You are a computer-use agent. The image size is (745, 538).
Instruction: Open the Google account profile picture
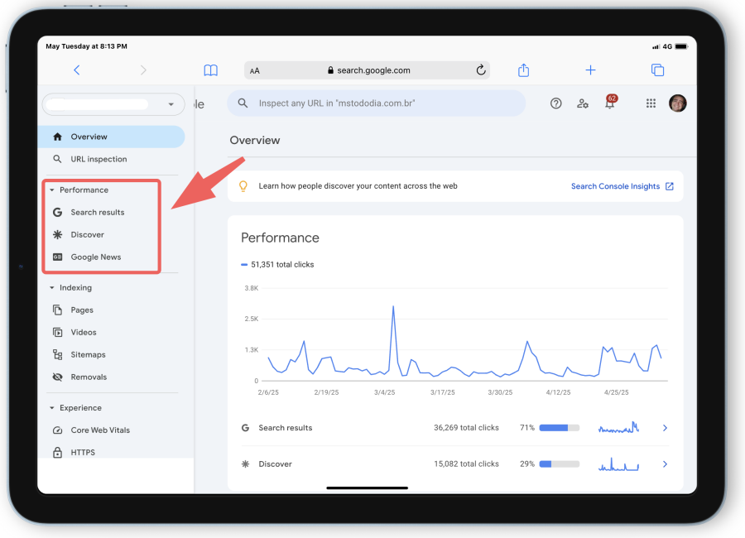tap(677, 103)
